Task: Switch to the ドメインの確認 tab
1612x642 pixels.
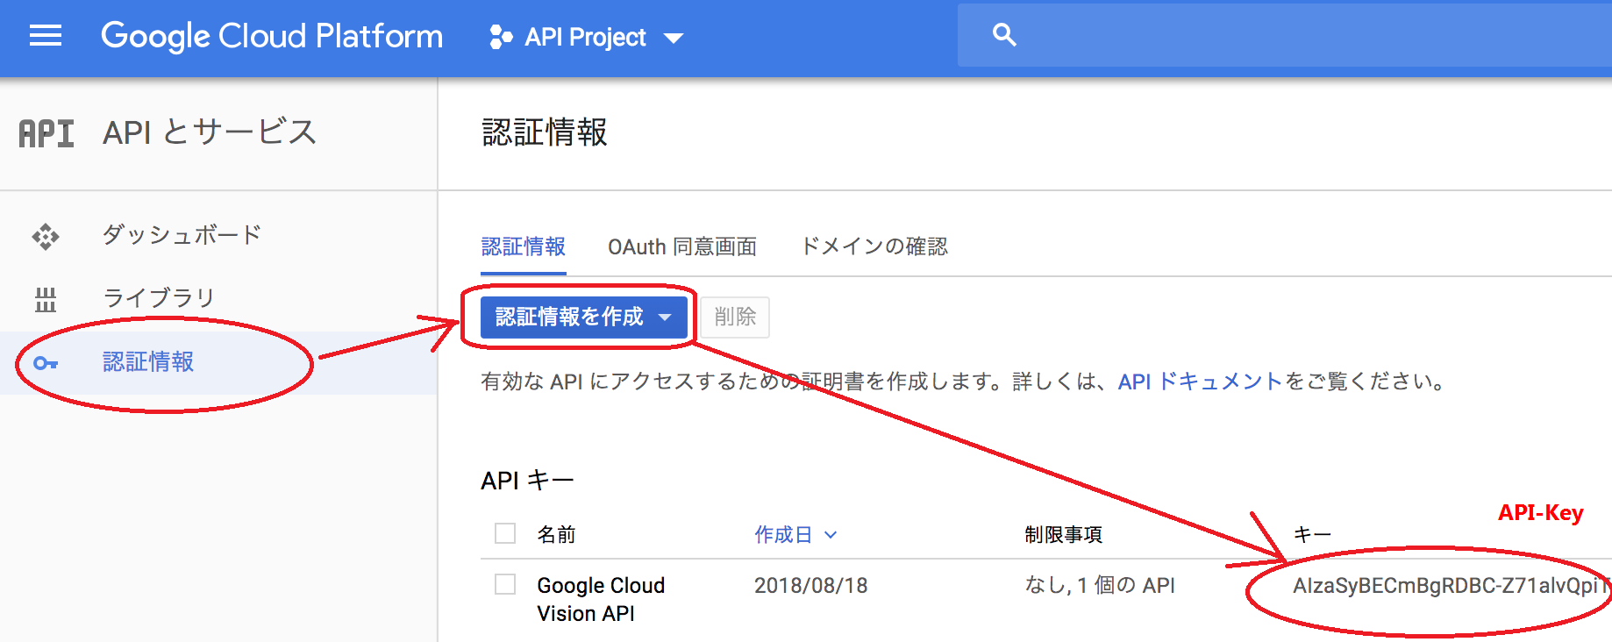Action: 874,246
